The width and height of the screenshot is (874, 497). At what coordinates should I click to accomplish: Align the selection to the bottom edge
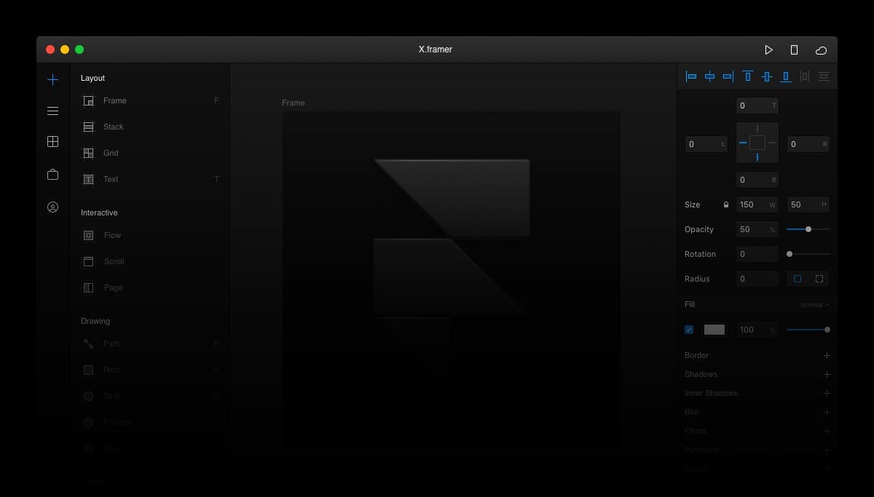786,76
